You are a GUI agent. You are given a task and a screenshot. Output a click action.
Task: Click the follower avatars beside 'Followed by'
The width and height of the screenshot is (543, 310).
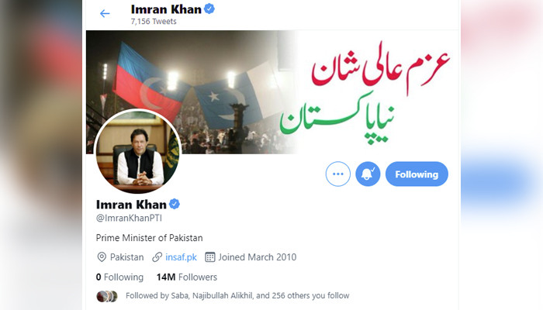pyautogui.click(x=107, y=296)
